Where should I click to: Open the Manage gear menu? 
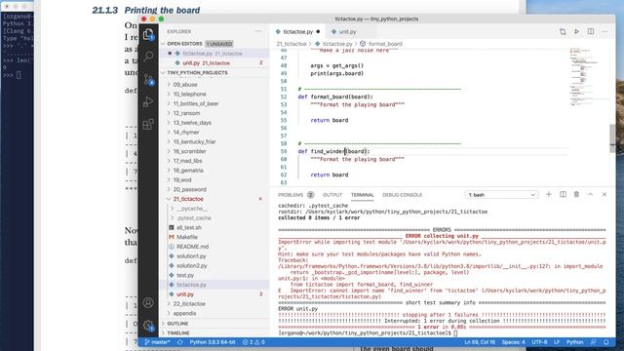[x=148, y=326]
